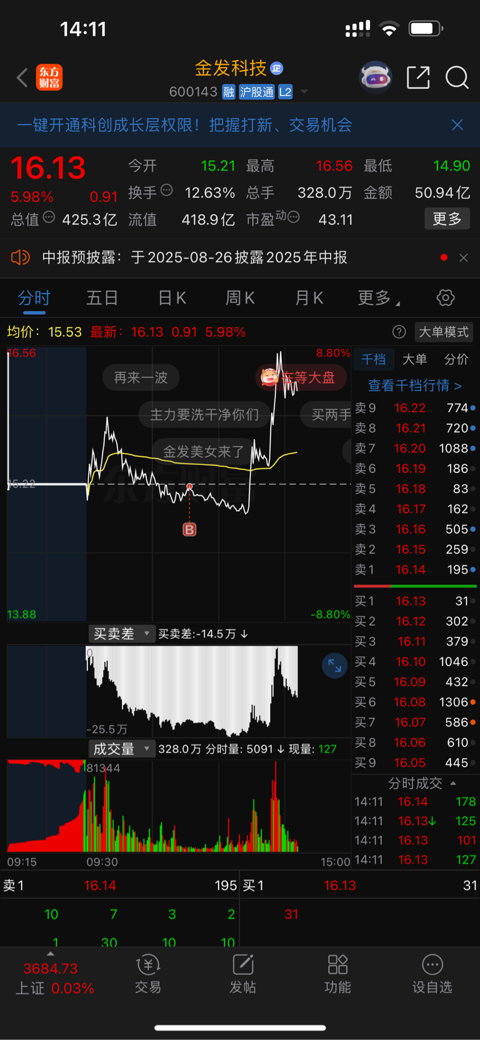Tap the 卖9 16.22 order row
The height and width of the screenshot is (1040, 480).
coord(415,408)
